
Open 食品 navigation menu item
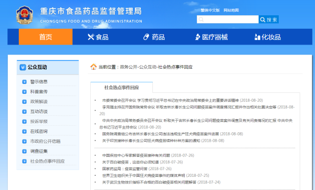98,37
